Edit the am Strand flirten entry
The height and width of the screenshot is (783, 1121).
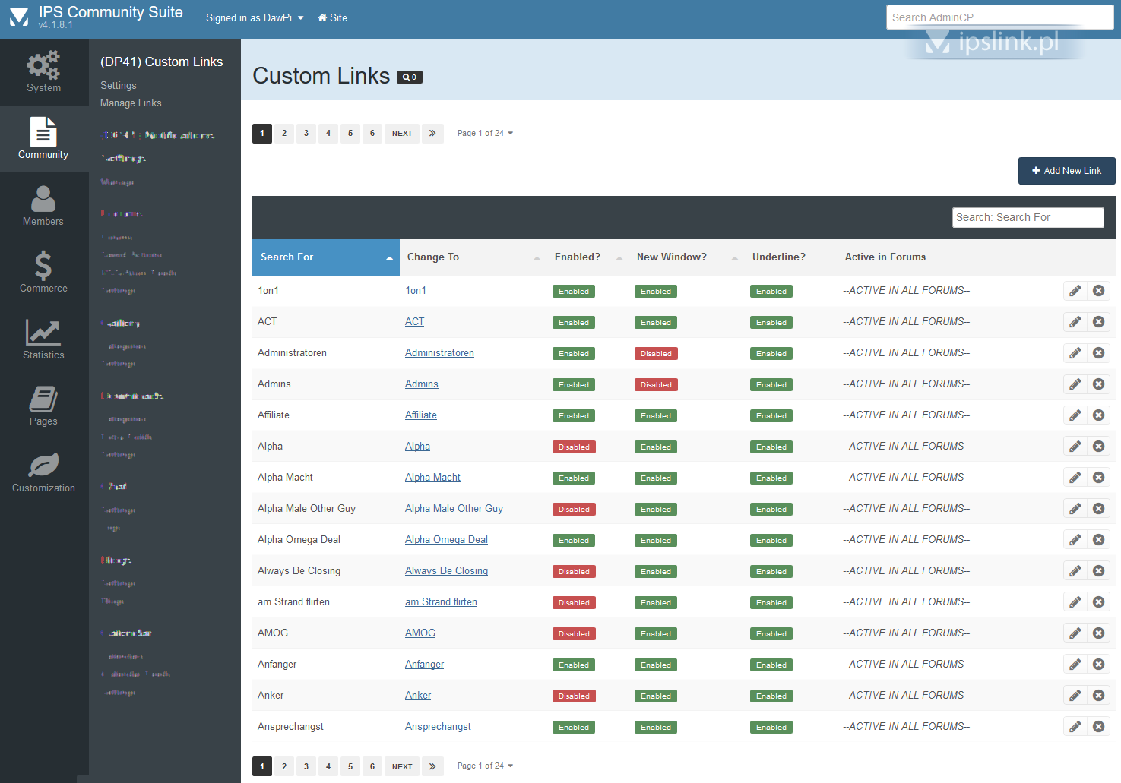(1075, 602)
